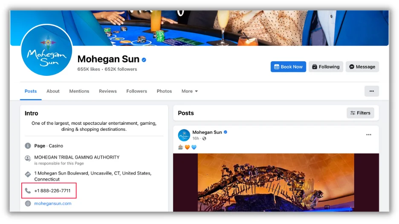Toggle the Following button
399x224 pixels.
click(326, 67)
